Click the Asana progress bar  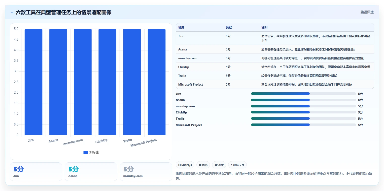pos(303,100)
